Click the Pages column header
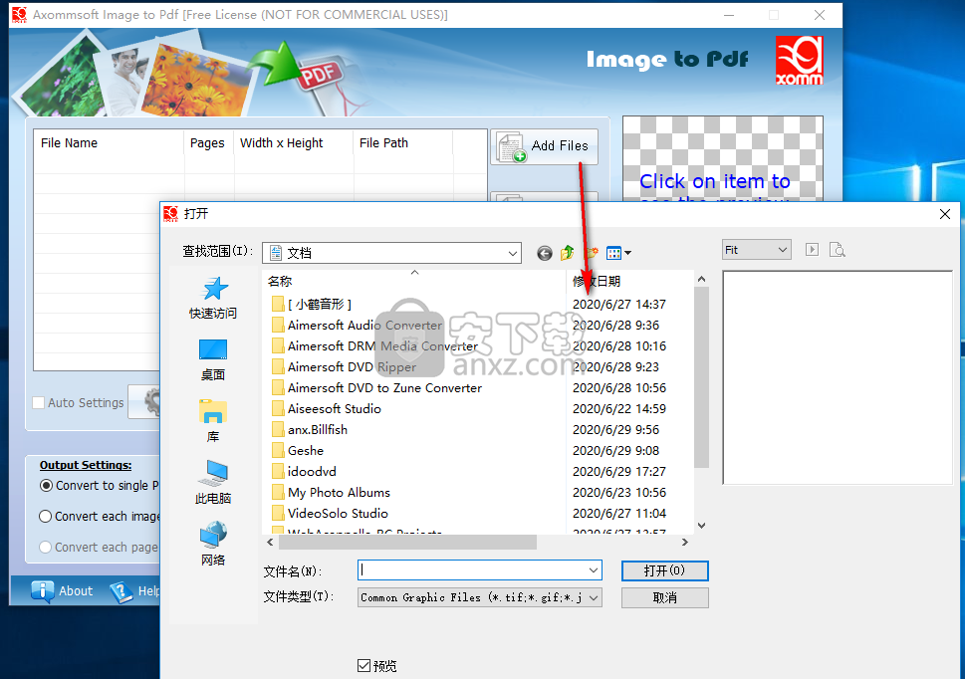This screenshot has height=679, width=965. tap(208, 142)
